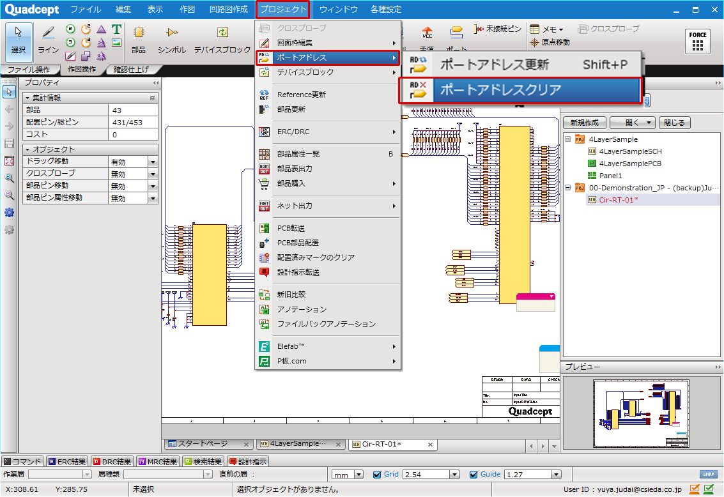724x497 pixels.
Task: Open the 部品ピン移動 value dropdown
Action: pyautogui.click(x=153, y=186)
